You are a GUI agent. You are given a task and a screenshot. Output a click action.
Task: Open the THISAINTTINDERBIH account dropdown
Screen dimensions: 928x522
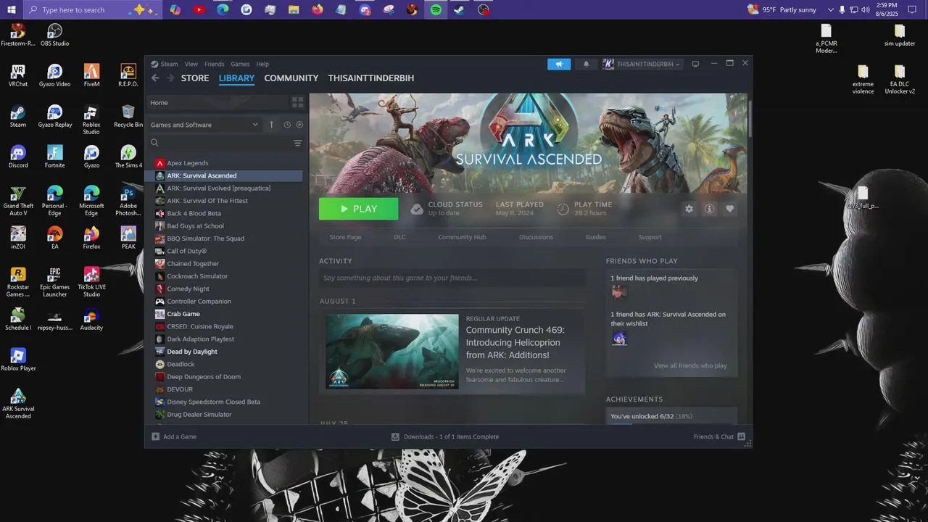click(x=642, y=64)
